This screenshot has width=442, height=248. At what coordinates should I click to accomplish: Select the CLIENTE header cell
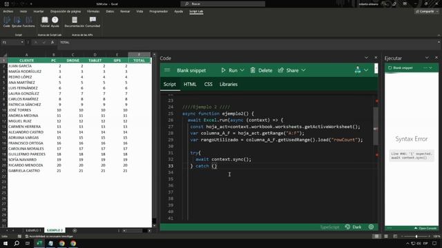(x=27, y=61)
